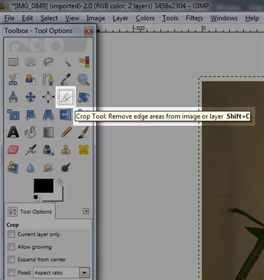Activate the Heal bandage tool
The height and width of the screenshot is (280, 264).
click(84, 150)
